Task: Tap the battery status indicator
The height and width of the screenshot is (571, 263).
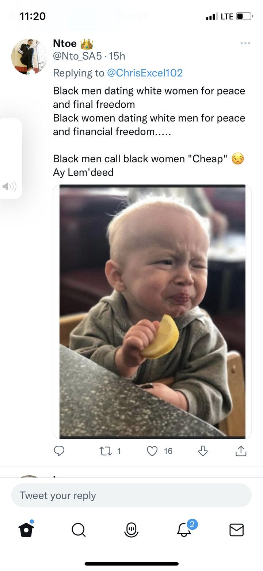Action: pos(244,16)
